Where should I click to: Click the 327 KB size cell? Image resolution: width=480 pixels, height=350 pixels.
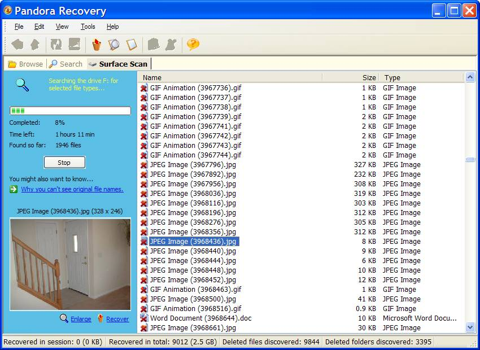[365, 165]
